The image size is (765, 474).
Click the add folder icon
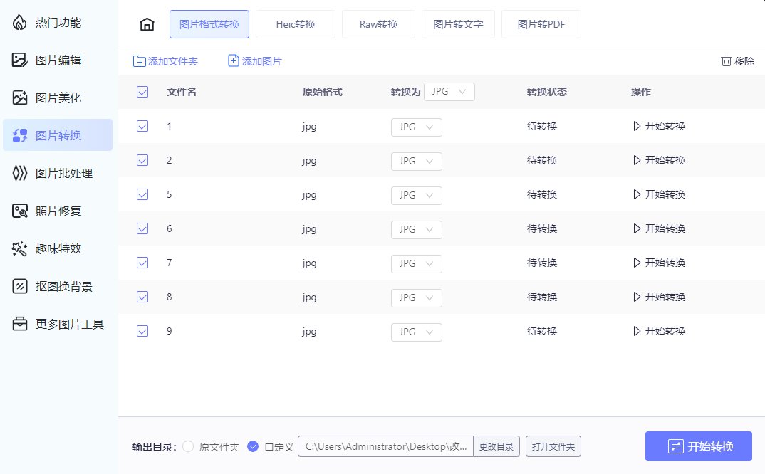pyautogui.click(x=139, y=61)
